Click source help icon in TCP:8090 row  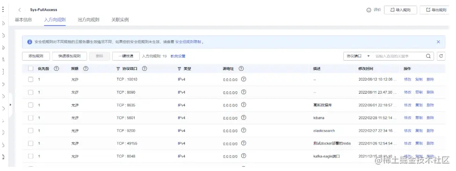(244, 92)
